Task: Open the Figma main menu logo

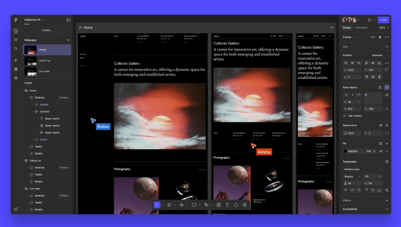Action: click(x=16, y=20)
